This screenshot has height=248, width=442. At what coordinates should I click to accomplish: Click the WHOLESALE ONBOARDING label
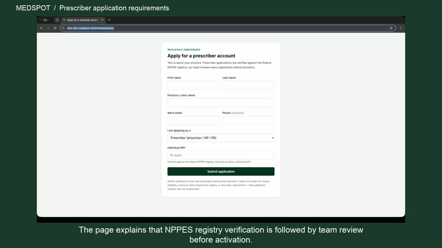tap(184, 50)
